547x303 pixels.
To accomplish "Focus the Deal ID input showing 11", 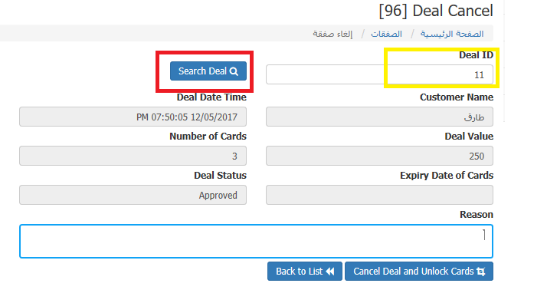I will (x=379, y=74).
